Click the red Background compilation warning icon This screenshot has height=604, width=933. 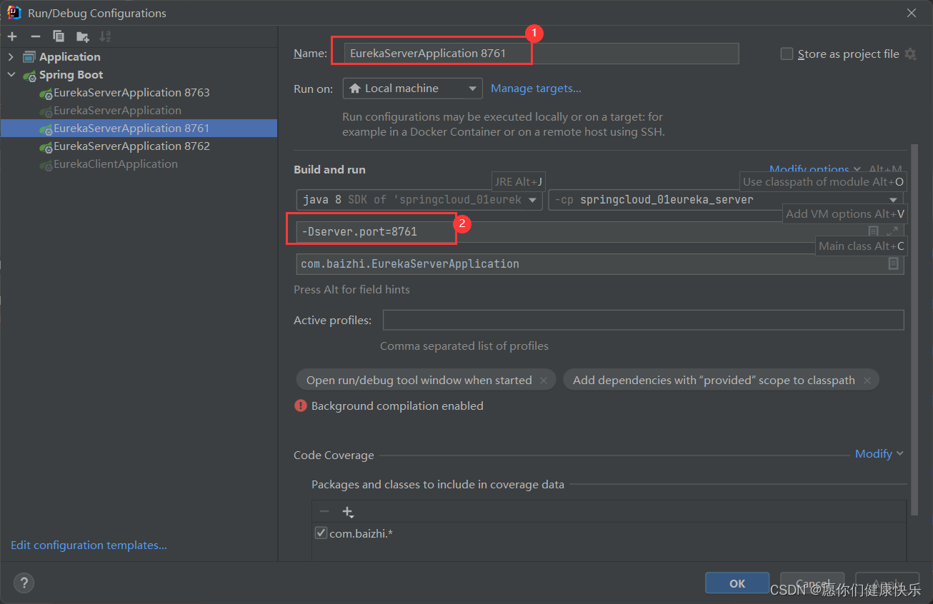pos(300,406)
